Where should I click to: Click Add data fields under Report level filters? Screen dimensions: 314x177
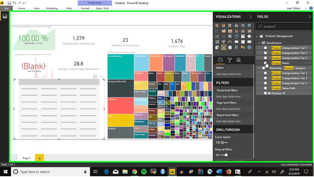click(x=234, y=121)
